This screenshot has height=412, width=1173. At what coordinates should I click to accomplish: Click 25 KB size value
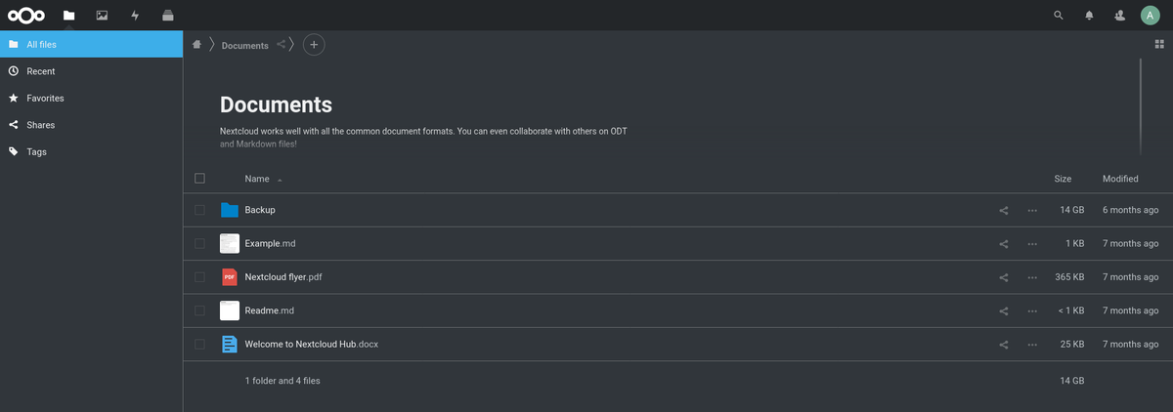tap(1071, 345)
